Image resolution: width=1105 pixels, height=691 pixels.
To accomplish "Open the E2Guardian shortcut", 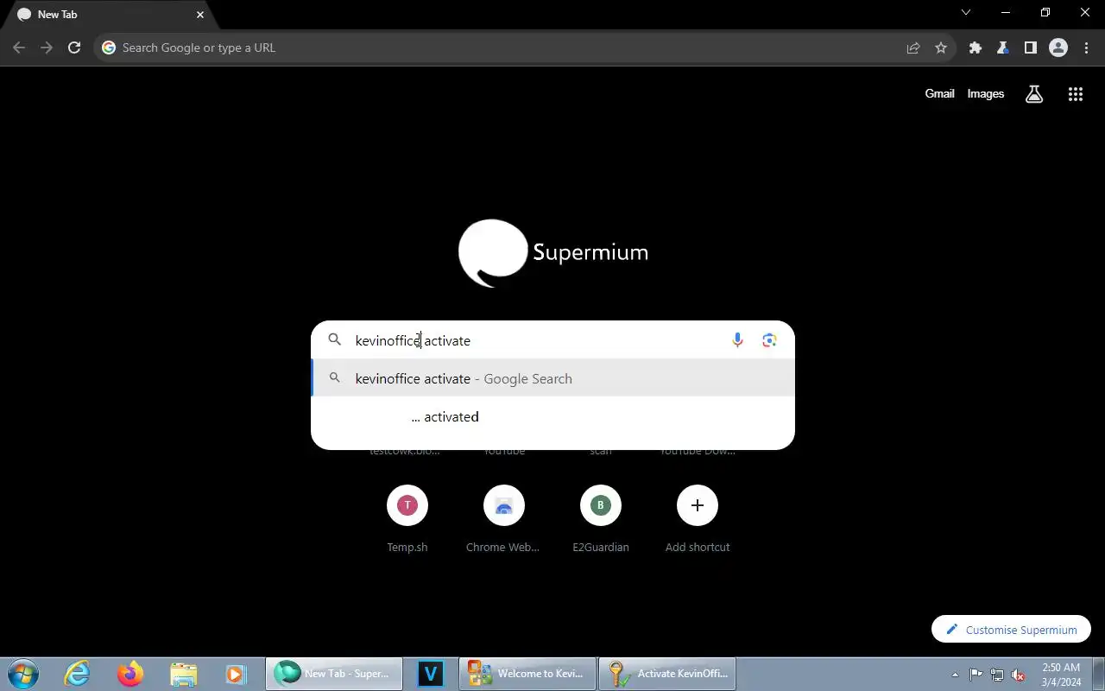I will pyautogui.click(x=601, y=518).
